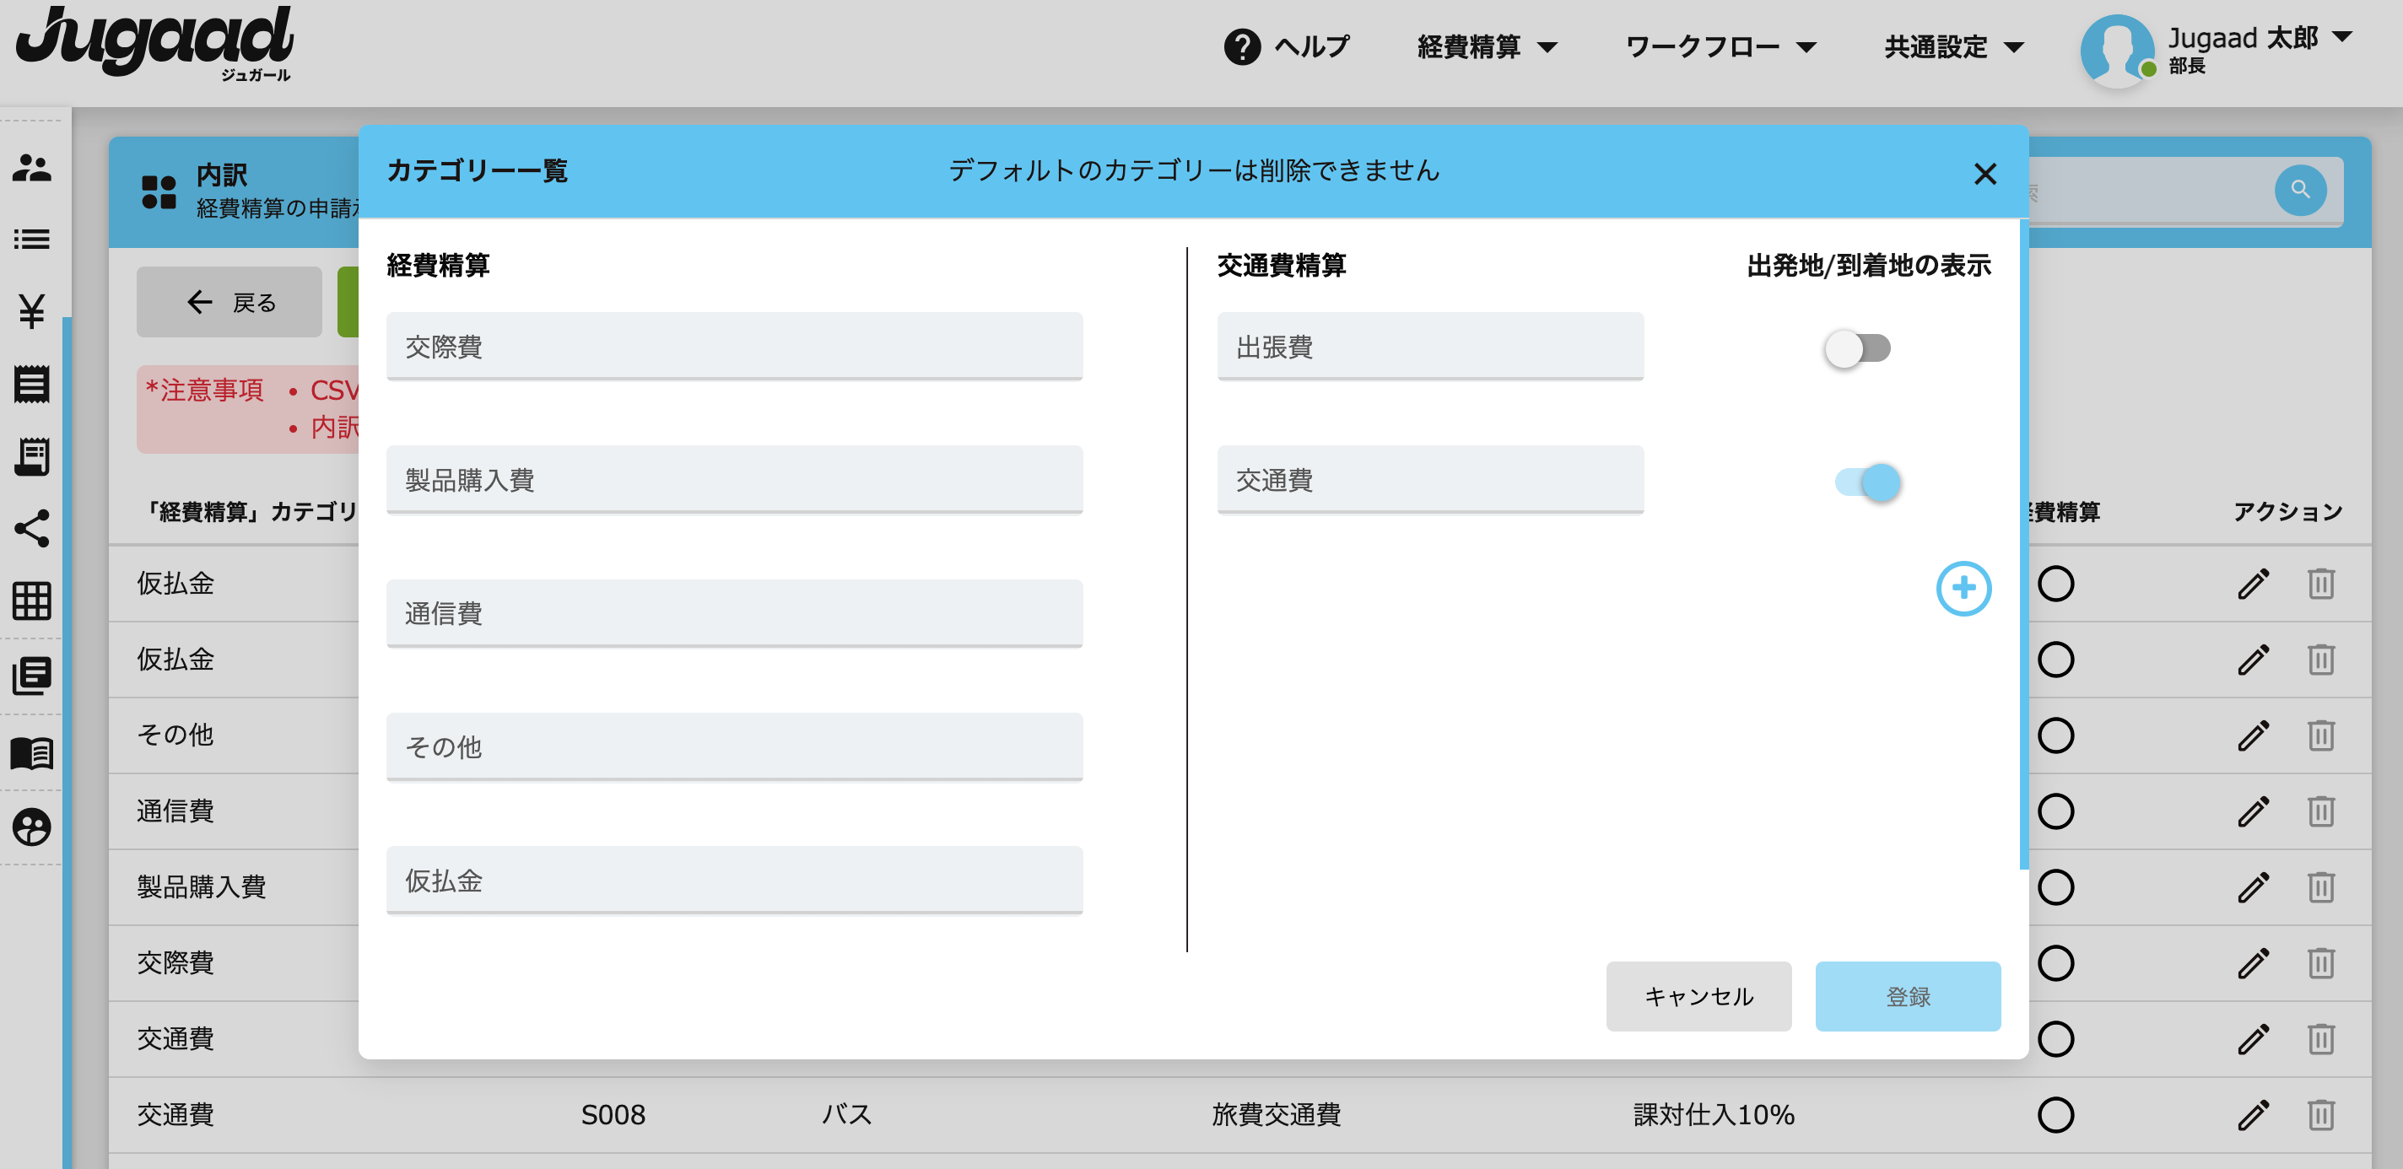Expand the 経費精算 top menu
Viewport: 2403px width, 1169px height.
1487,46
